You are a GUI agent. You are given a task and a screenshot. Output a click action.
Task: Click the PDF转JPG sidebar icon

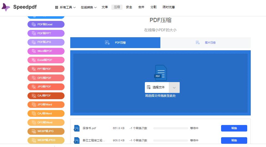pos(34,42)
